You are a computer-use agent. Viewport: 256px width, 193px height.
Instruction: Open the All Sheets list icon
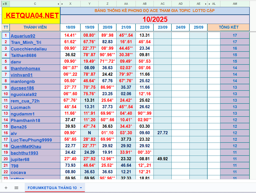tap(16, 188)
